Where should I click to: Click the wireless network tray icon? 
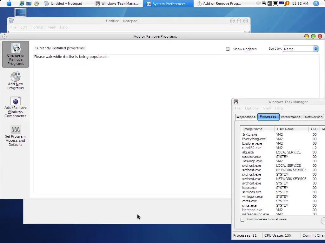258,3
